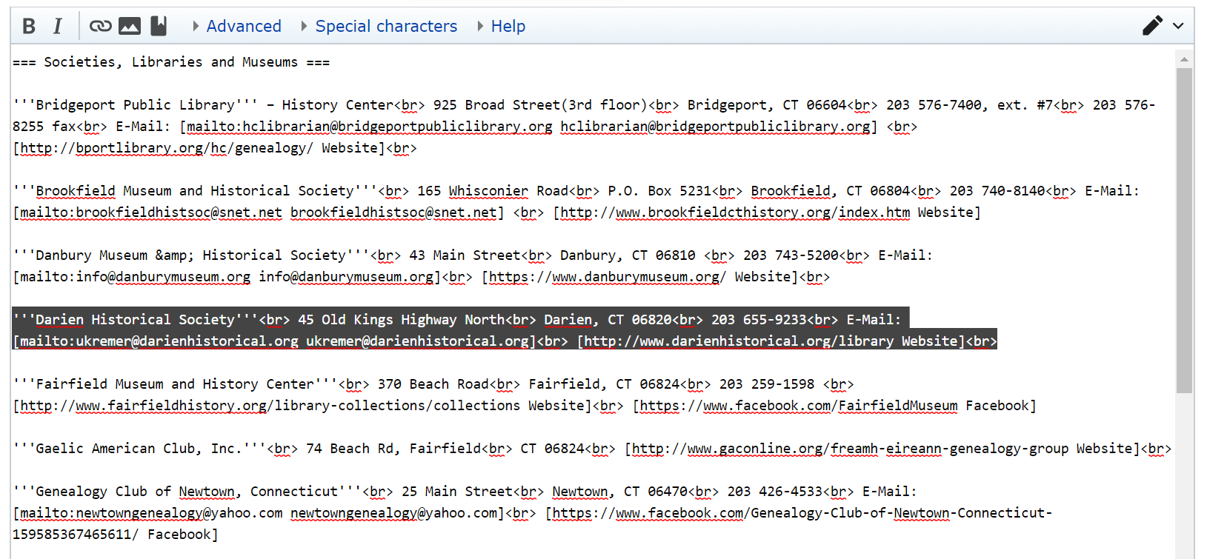
Task: Click the mailto:brookfieldhistsoc@snet.net text
Action: tap(151, 212)
